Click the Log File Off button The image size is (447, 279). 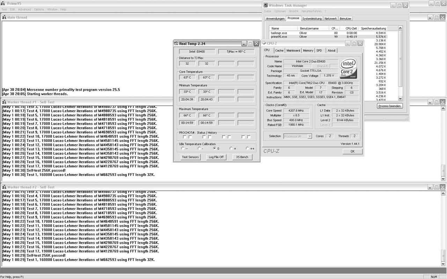[x=216, y=157]
